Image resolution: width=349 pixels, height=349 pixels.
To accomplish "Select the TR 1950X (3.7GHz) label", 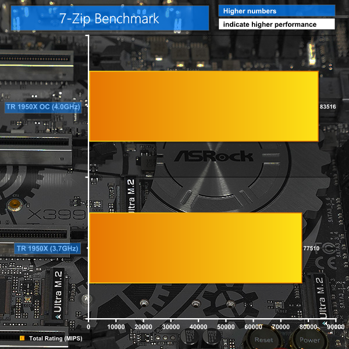I will point(47,248).
